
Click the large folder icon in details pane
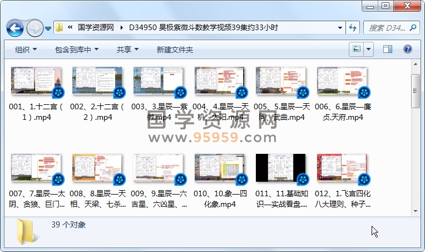[26, 231]
